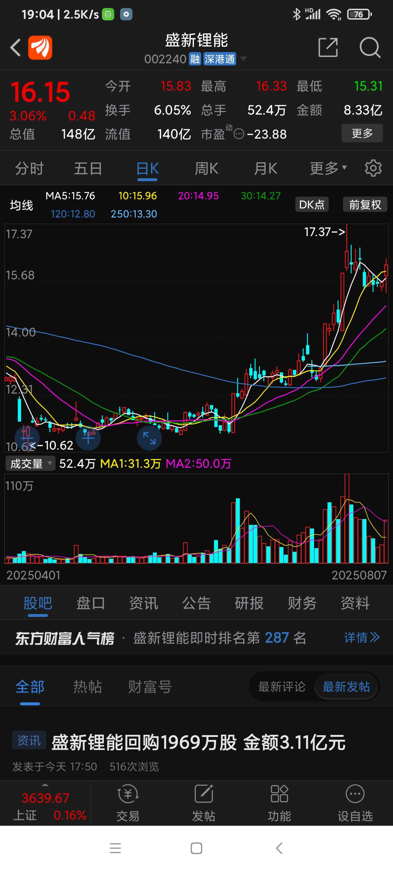Tap the 深港通 badge

tap(219, 59)
